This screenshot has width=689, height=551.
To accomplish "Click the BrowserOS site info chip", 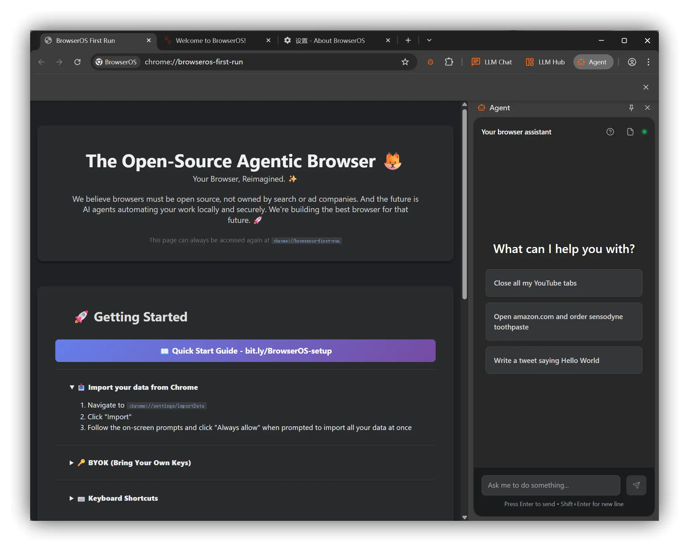I will click(116, 62).
